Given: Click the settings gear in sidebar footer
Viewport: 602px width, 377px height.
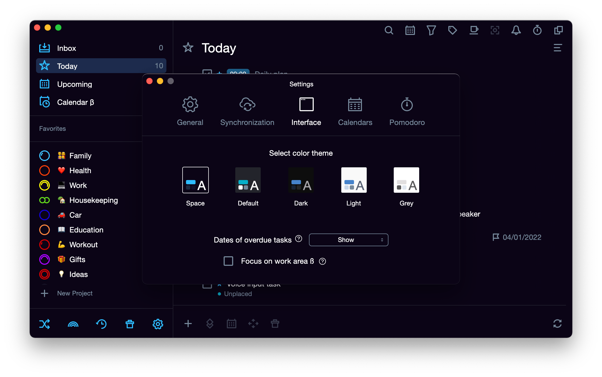Looking at the screenshot, I should coord(158,324).
